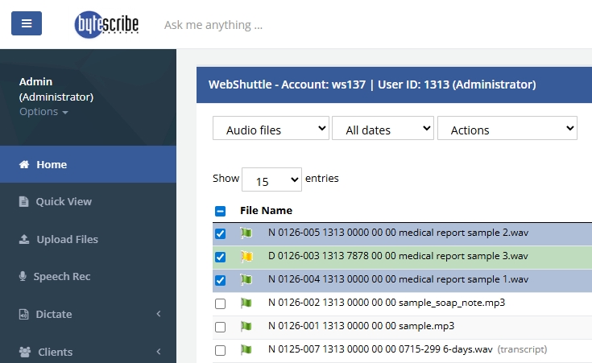Image resolution: width=592 pixels, height=363 pixels.
Task: Go to Upload Files in sidebar
Action: (67, 239)
